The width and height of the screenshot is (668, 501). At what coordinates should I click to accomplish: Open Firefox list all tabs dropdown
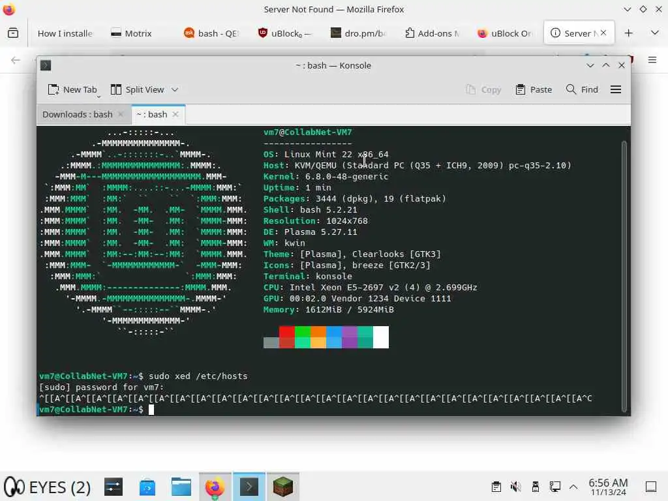click(x=655, y=33)
